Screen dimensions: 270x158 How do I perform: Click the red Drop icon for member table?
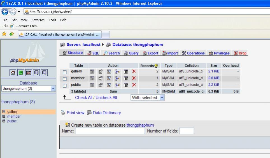point(134,78)
